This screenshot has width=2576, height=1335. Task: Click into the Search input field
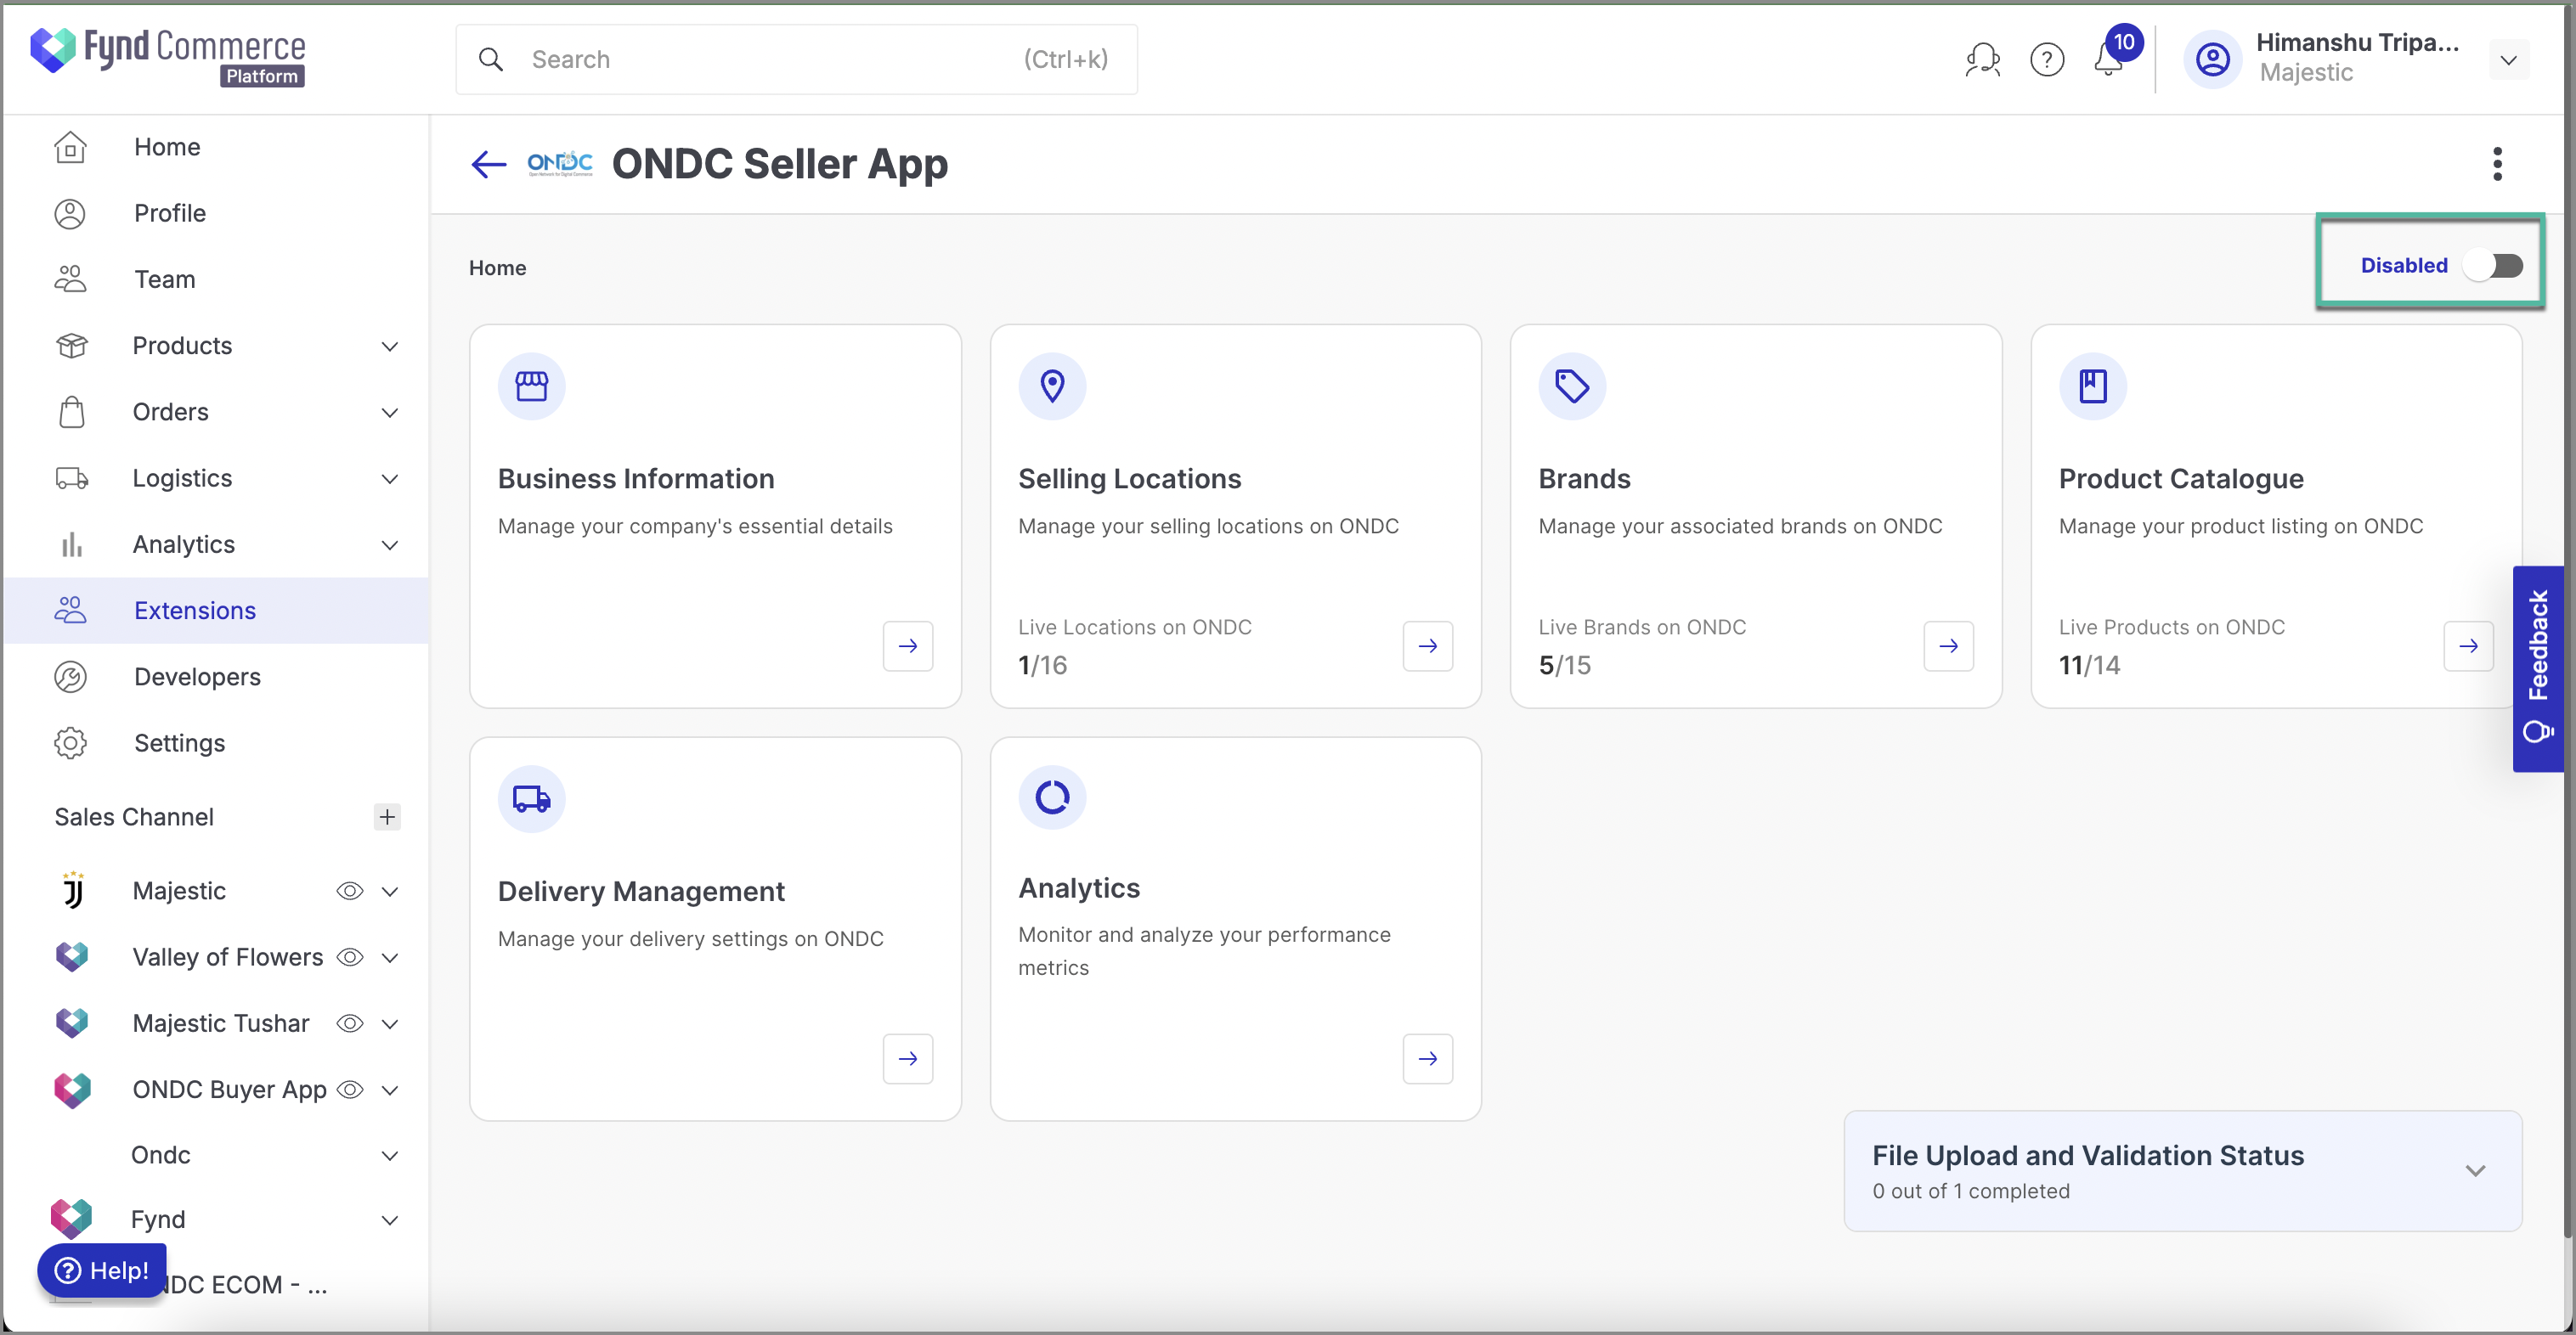coord(796,60)
